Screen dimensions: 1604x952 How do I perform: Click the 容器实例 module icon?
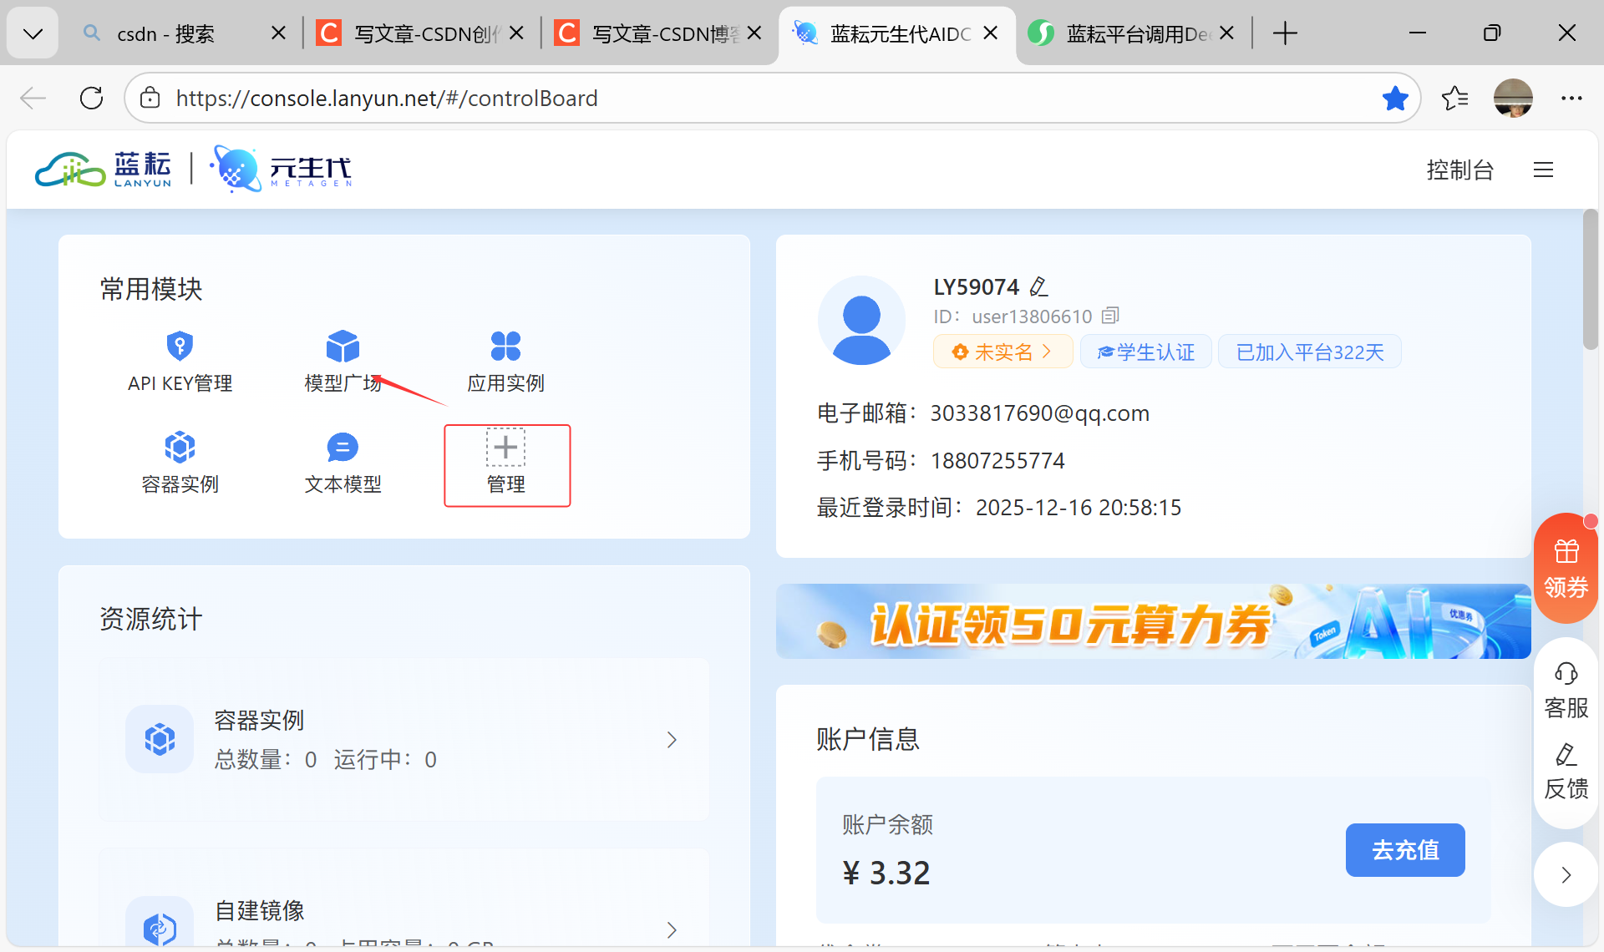[180, 447]
